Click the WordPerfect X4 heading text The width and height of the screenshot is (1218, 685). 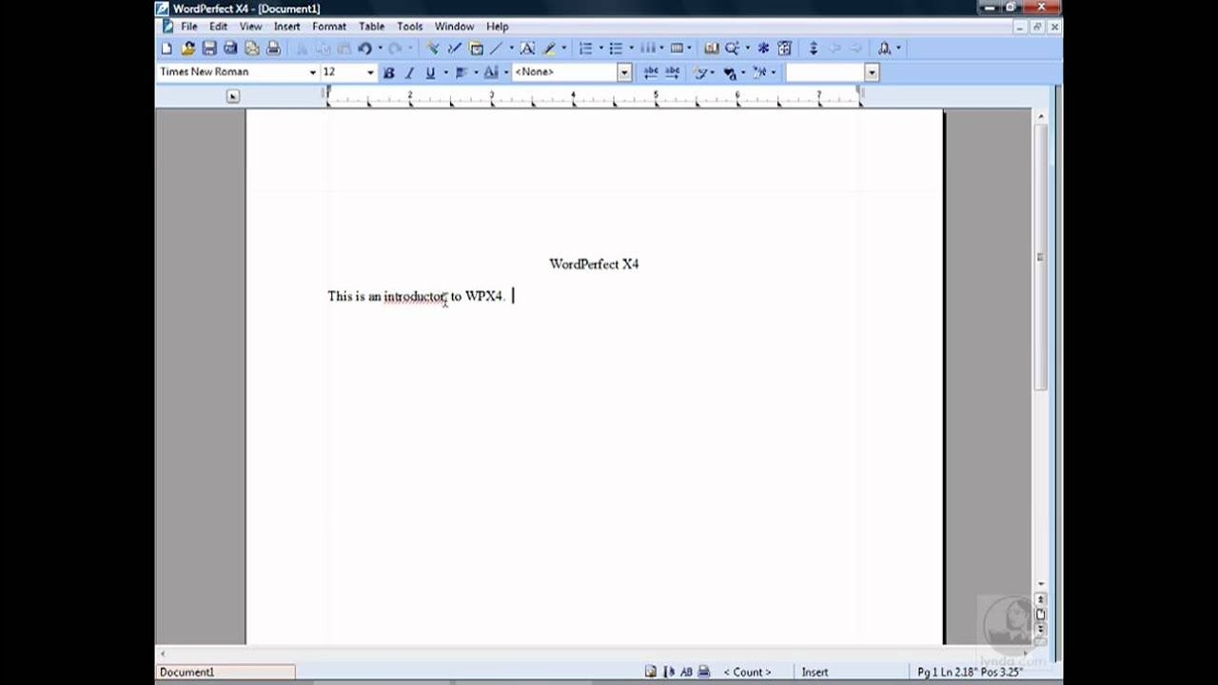(594, 264)
